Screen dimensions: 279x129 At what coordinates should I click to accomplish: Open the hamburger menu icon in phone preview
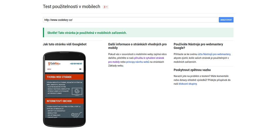tap(80, 69)
